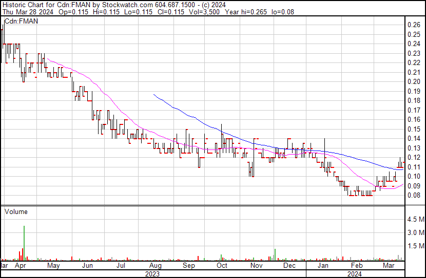Select the 0.11 price axis label
Image resolution: width=426 pixels, height=278 pixels.
coord(414,167)
